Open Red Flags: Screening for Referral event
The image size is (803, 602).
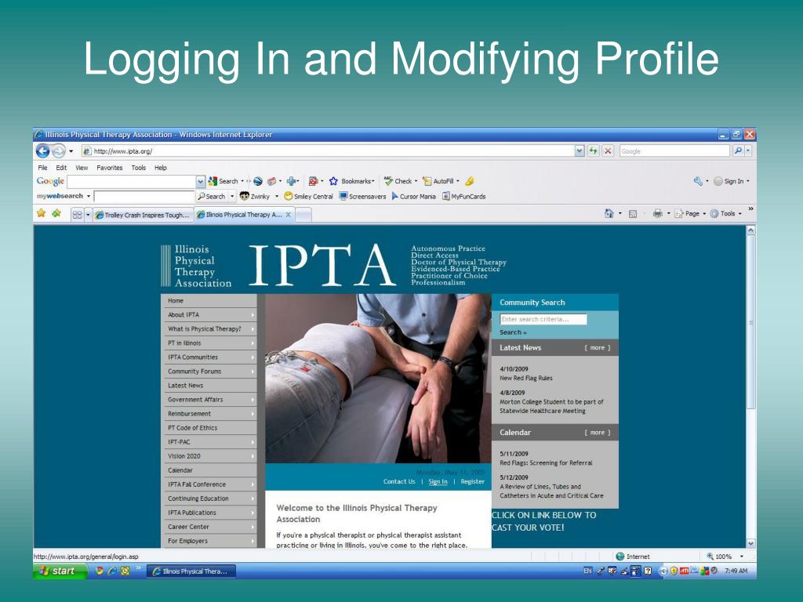click(546, 462)
